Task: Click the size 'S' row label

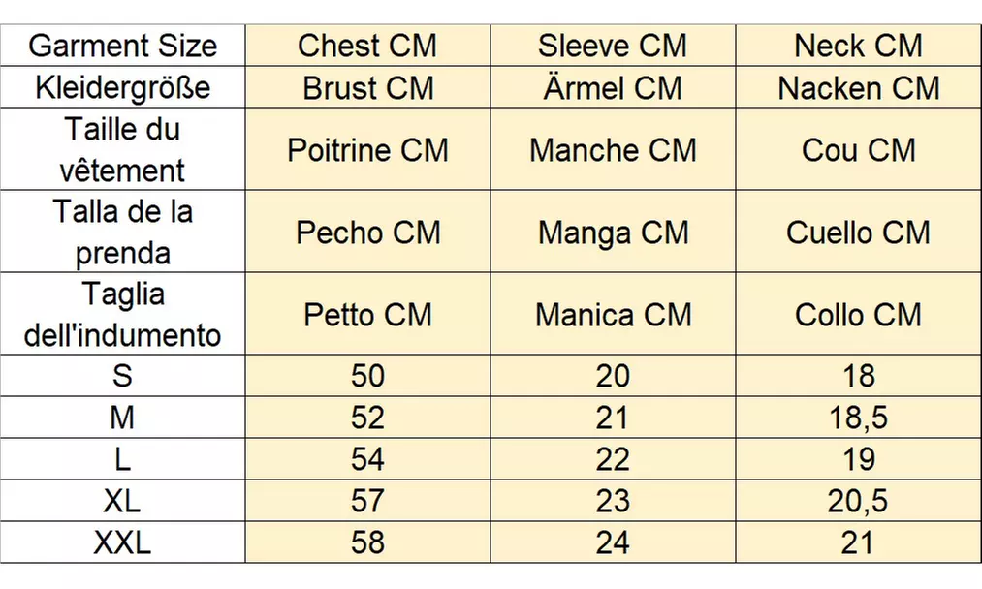Action: (122, 376)
